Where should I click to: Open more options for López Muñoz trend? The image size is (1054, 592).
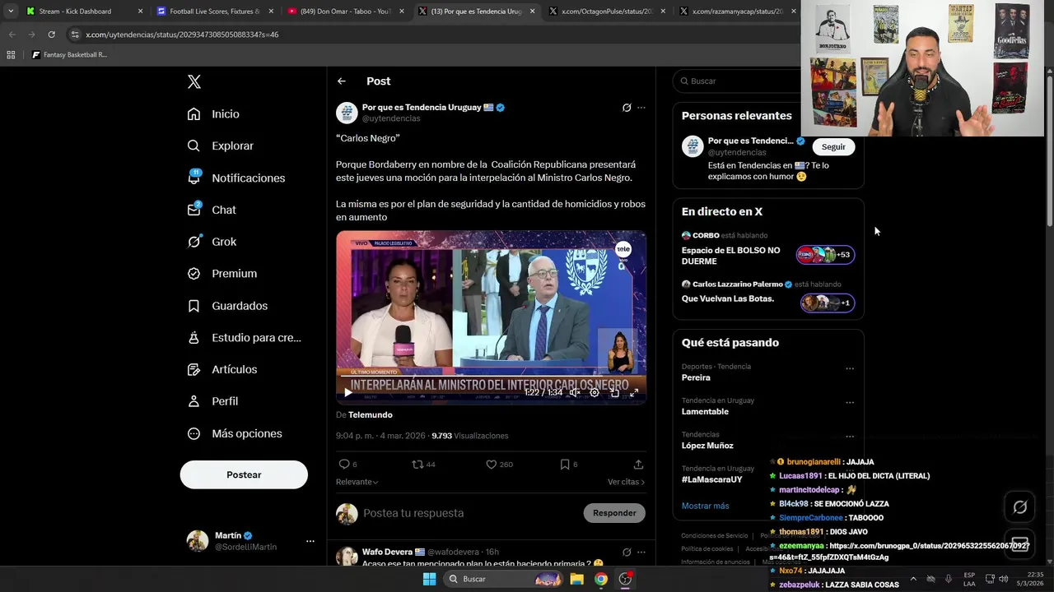[850, 436]
